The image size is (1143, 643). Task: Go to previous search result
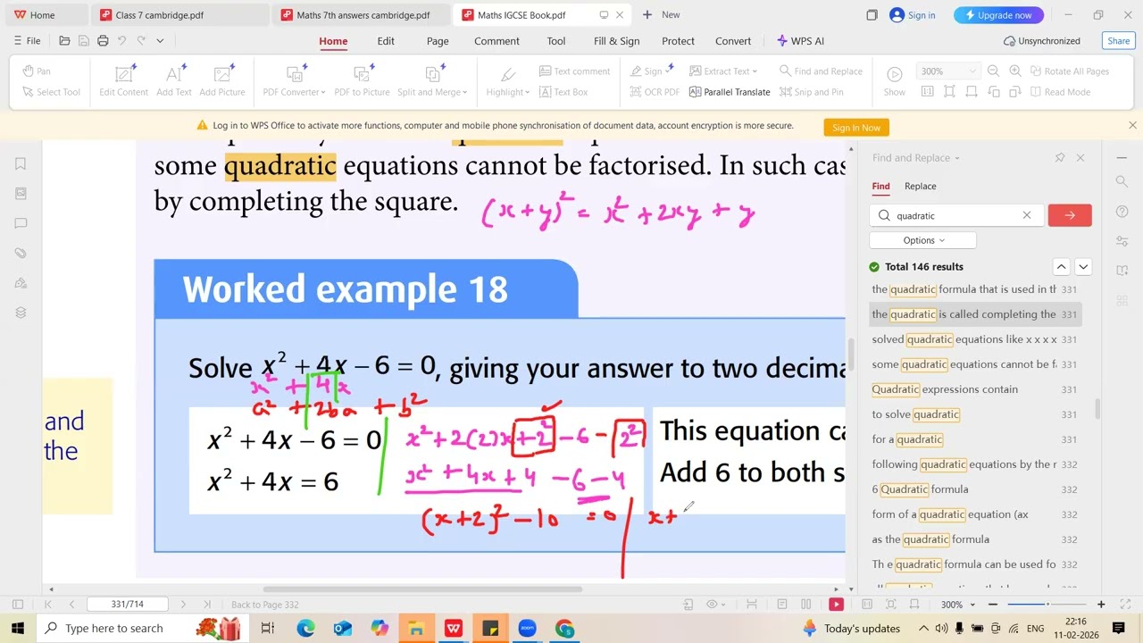tap(1061, 267)
